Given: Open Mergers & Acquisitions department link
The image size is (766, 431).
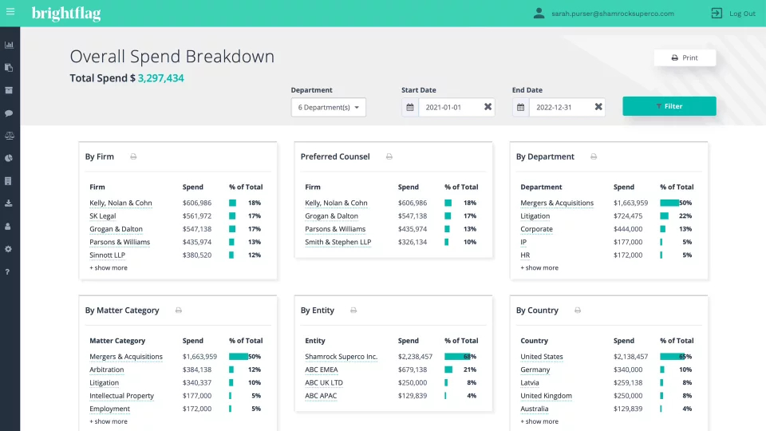Looking at the screenshot, I should pos(557,203).
